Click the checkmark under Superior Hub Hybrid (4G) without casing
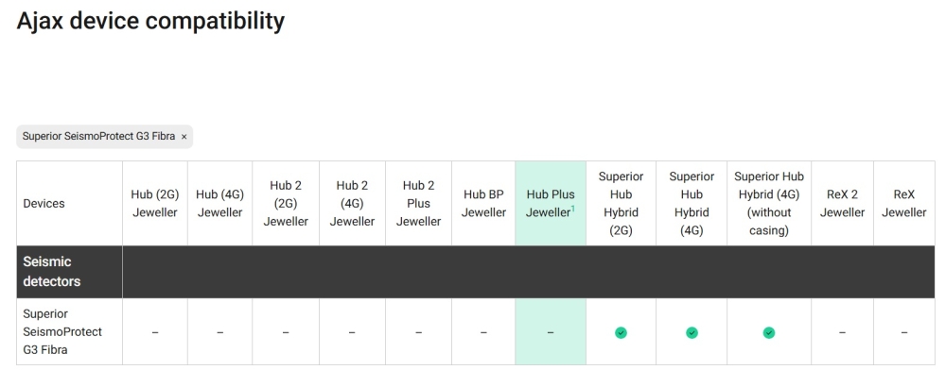 tap(768, 332)
